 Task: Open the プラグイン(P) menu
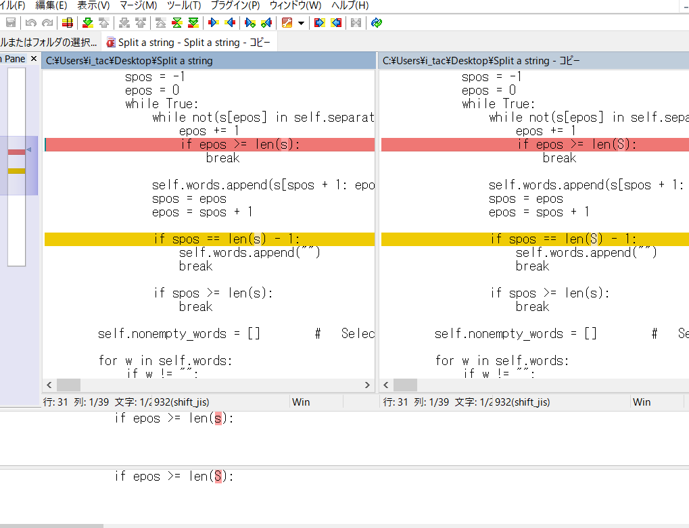click(235, 5)
